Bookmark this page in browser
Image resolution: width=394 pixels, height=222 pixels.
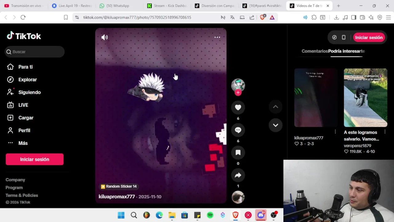(66, 18)
